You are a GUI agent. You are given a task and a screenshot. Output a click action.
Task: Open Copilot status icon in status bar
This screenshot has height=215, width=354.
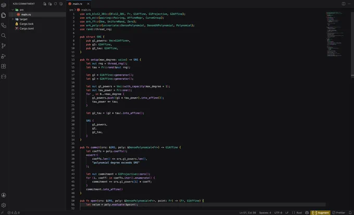[307, 213]
